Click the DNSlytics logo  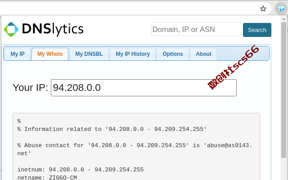pos(44,29)
